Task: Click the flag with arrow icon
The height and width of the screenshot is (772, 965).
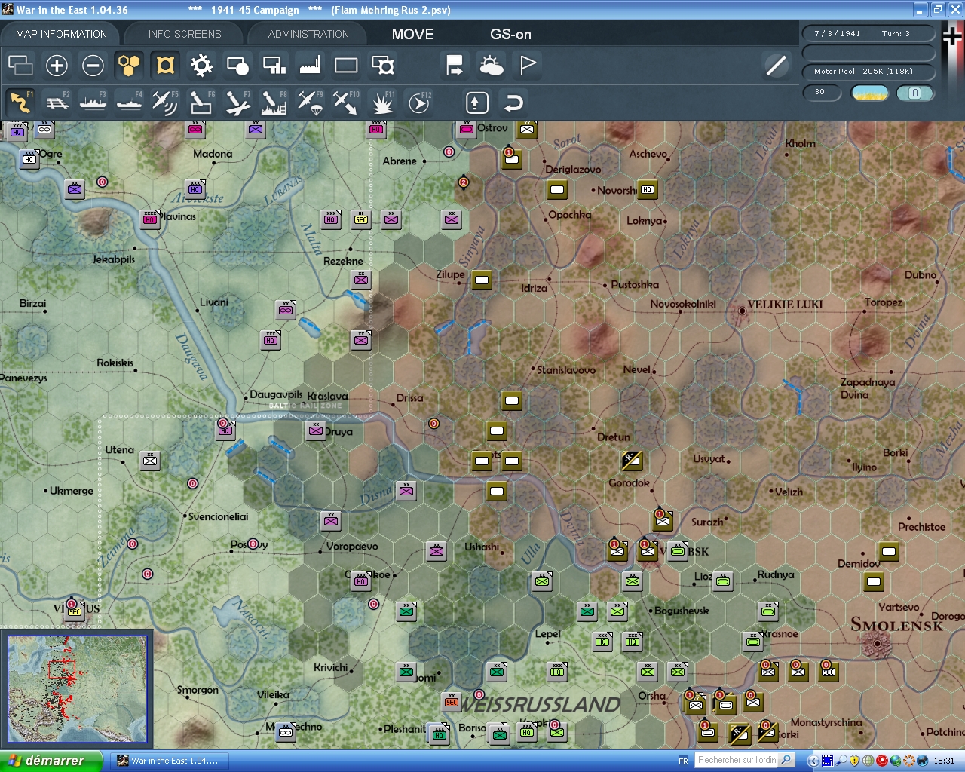Action: click(x=455, y=66)
